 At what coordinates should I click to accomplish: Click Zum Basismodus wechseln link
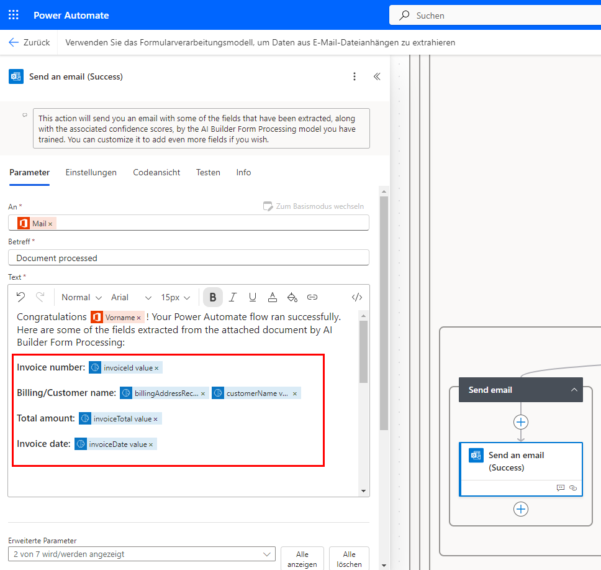[x=314, y=206]
